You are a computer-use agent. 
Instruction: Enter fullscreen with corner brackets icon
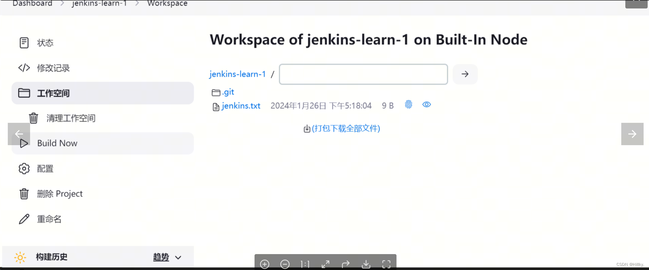pyautogui.click(x=386, y=264)
